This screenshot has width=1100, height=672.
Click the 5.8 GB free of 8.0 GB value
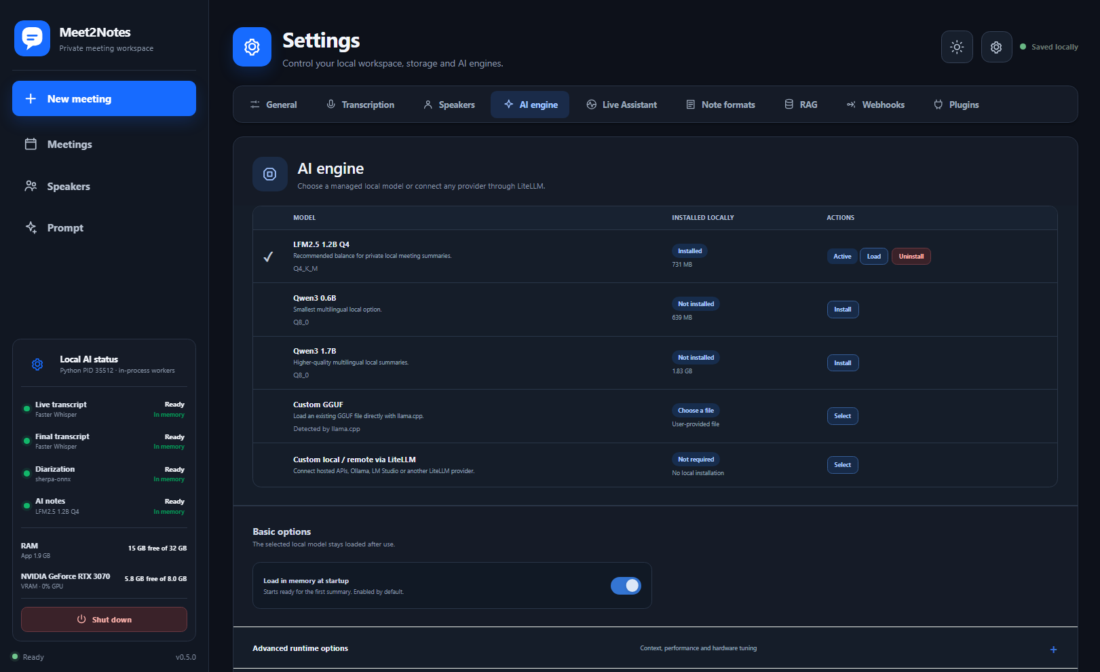click(155, 578)
